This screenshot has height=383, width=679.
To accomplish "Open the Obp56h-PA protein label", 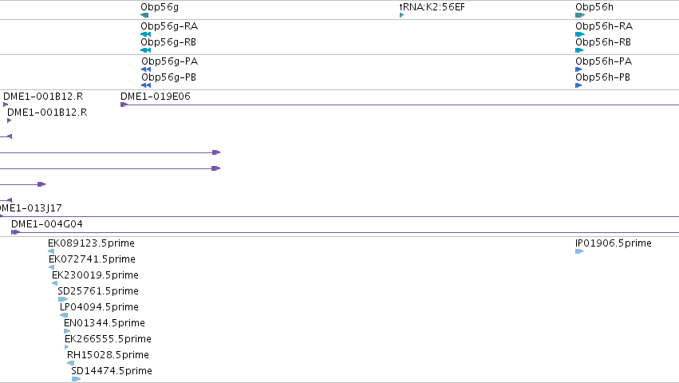I will (x=604, y=61).
